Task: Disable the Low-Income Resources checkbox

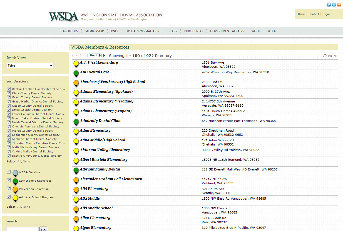Action: click(x=9, y=180)
